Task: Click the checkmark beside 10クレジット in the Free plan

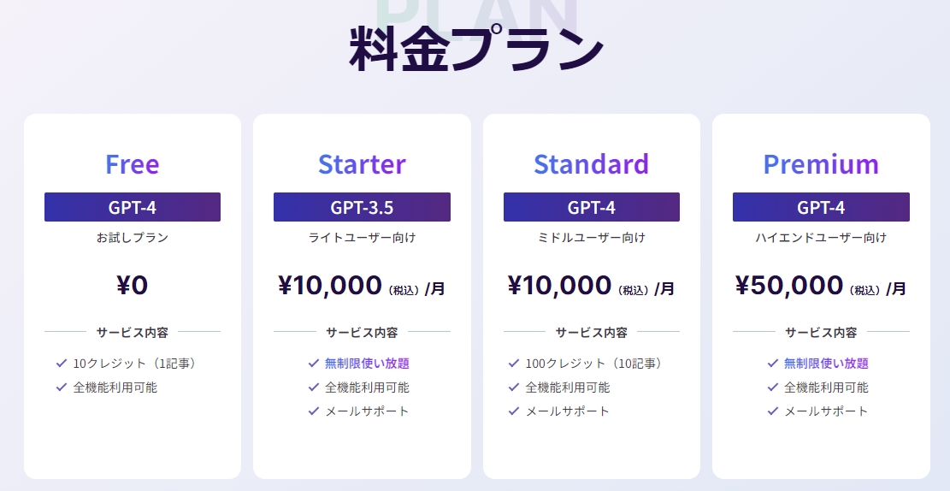Action: (x=62, y=364)
